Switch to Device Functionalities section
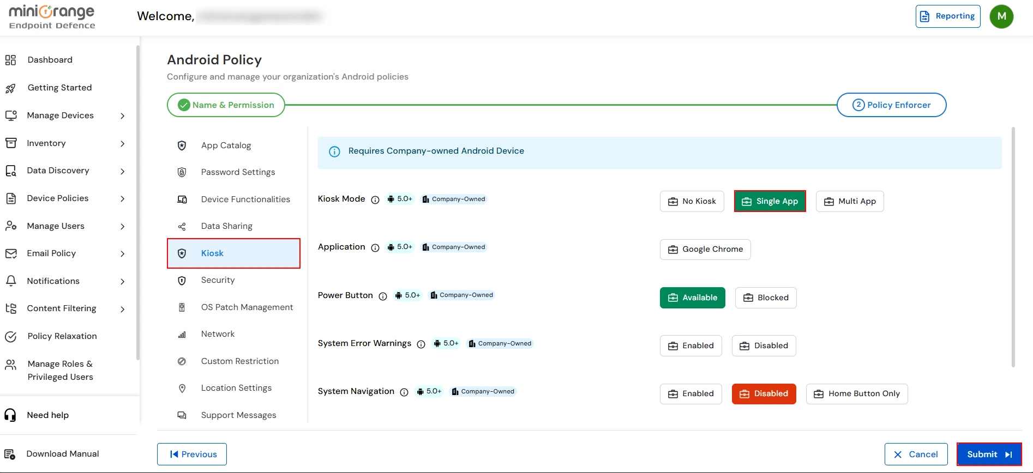 tap(245, 199)
